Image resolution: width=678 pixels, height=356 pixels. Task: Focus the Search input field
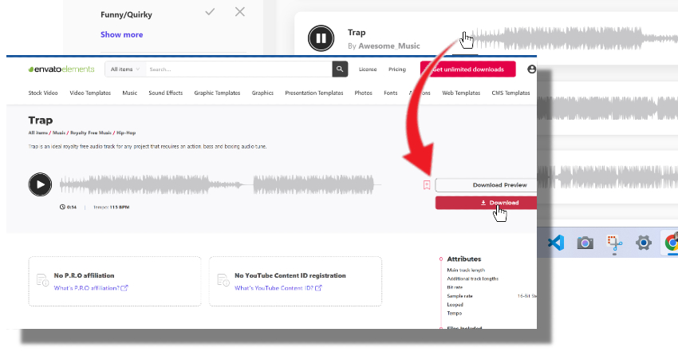point(238,69)
